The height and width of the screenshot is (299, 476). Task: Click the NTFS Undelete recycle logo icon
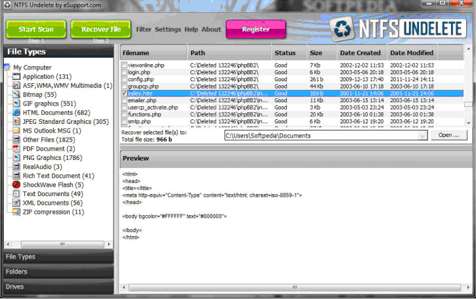[x=342, y=29]
